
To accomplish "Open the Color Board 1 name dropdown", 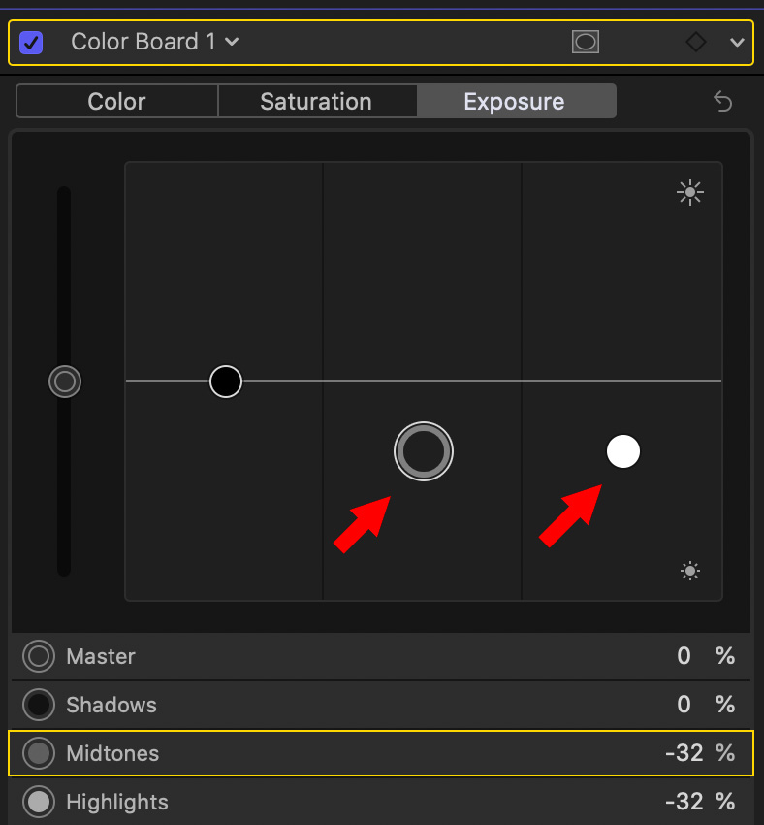I will [155, 42].
